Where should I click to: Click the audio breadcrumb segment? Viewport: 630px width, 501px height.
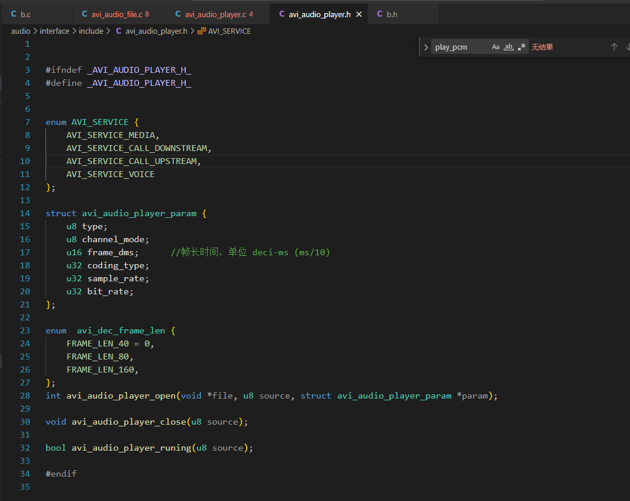[x=21, y=31]
